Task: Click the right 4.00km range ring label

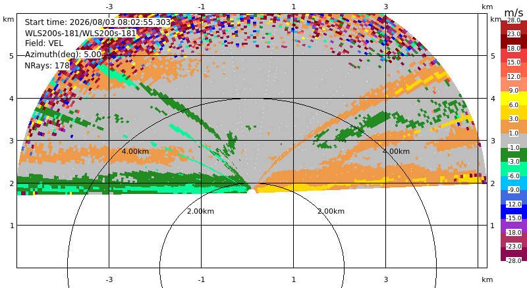Action: pyautogui.click(x=397, y=151)
